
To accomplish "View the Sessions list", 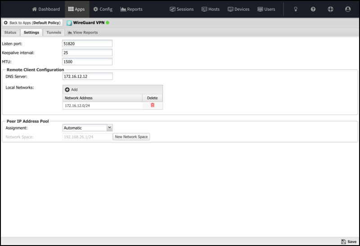I will 182,9.
